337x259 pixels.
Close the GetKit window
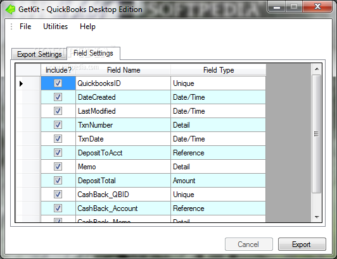(x=317, y=7)
